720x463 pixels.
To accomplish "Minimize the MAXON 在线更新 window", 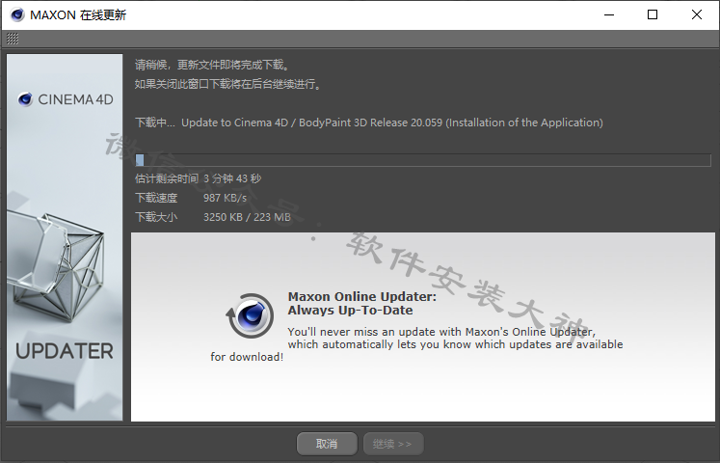I will [x=609, y=14].
